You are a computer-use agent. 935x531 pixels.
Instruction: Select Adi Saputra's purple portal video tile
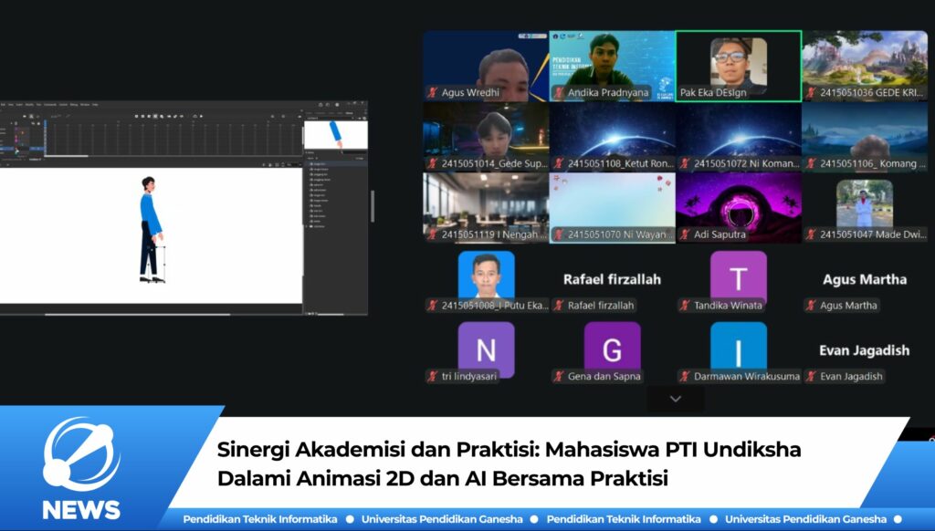(x=738, y=203)
